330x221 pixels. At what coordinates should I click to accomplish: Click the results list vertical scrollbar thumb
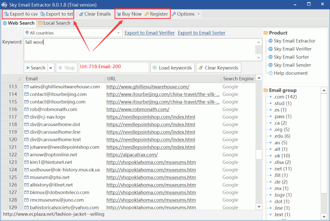(x=259, y=154)
